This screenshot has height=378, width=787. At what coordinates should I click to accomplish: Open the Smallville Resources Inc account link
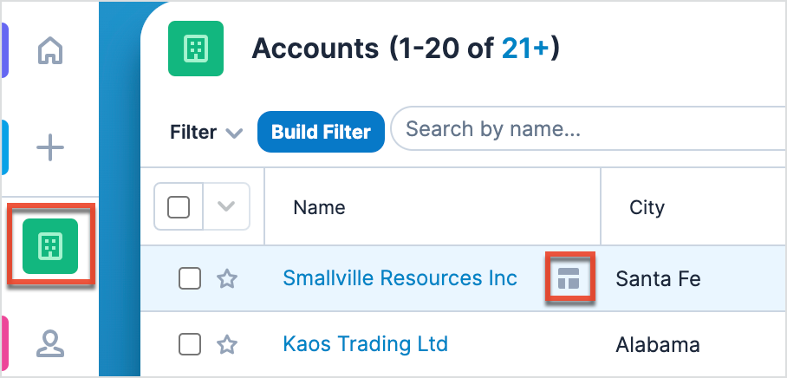[x=400, y=278]
